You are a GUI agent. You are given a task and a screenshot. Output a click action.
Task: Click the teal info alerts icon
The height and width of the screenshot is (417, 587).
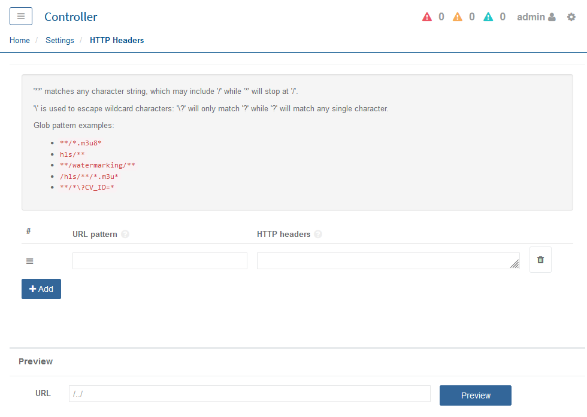488,17
